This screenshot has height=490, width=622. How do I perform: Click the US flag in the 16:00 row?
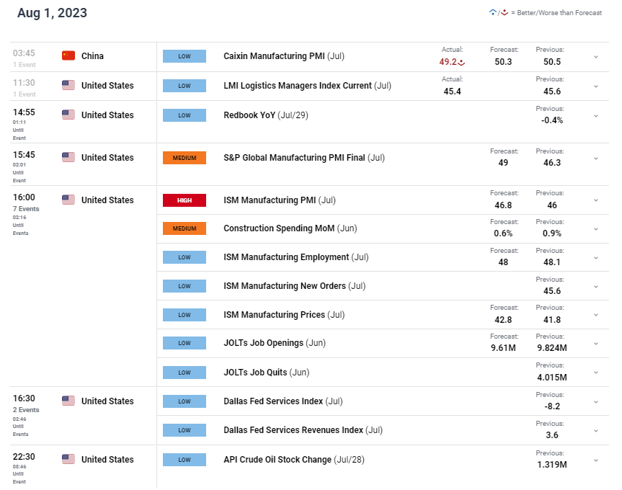click(68, 200)
